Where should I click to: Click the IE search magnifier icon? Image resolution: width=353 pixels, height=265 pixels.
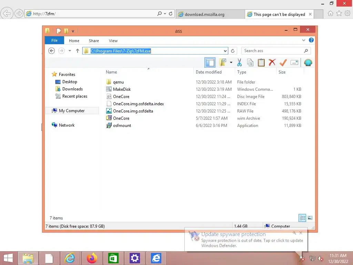click(159, 13)
